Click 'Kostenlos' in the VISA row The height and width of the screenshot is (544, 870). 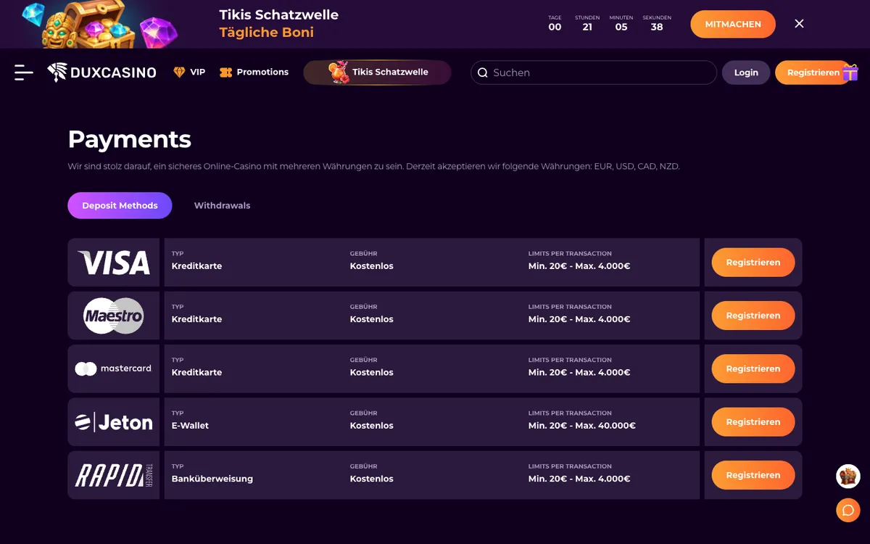point(372,266)
